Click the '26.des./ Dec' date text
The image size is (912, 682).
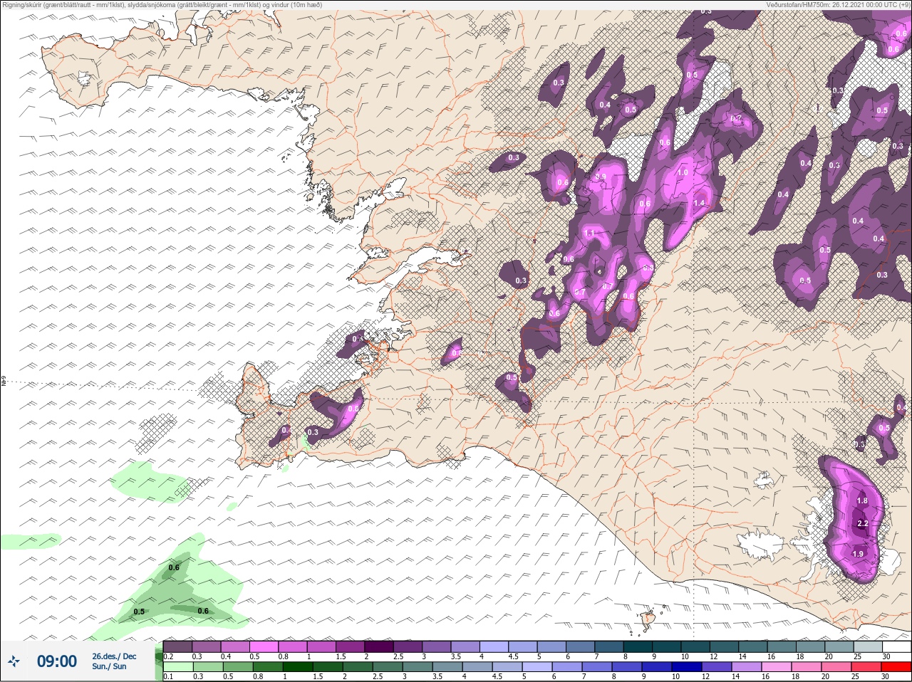(x=114, y=656)
